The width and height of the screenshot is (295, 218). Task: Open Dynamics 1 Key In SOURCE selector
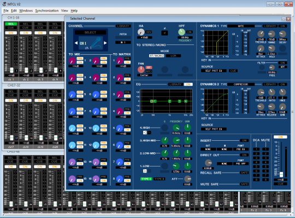pyautogui.click(x=214, y=71)
